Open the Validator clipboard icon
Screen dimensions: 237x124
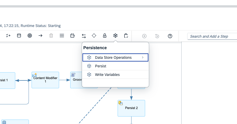pyautogui.click(x=126, y=36)
